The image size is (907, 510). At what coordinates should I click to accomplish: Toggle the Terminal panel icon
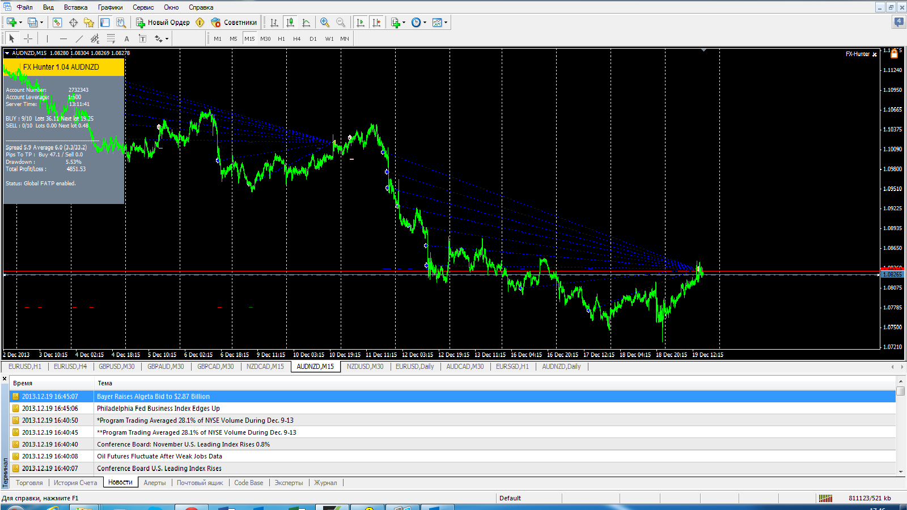coord(105,23)
